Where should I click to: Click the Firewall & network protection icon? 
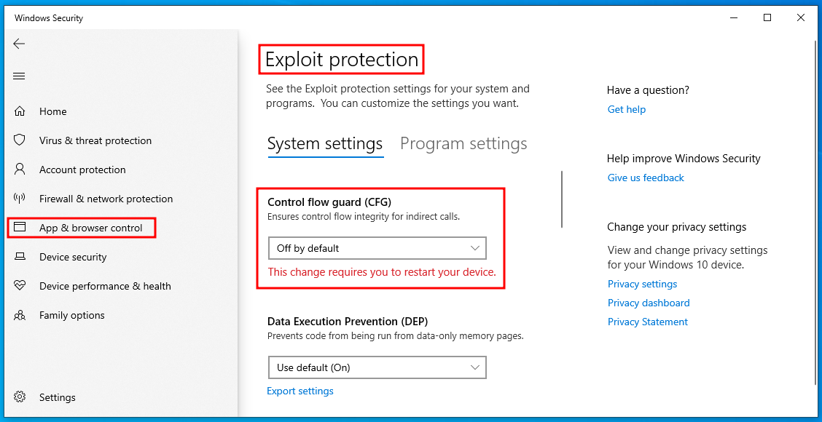point(20,199)
